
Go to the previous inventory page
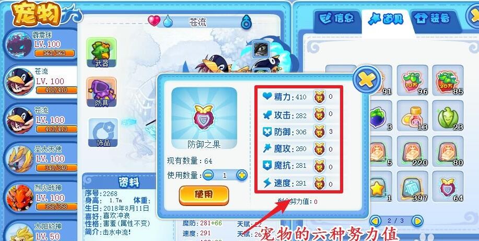[x=376, y=221]
